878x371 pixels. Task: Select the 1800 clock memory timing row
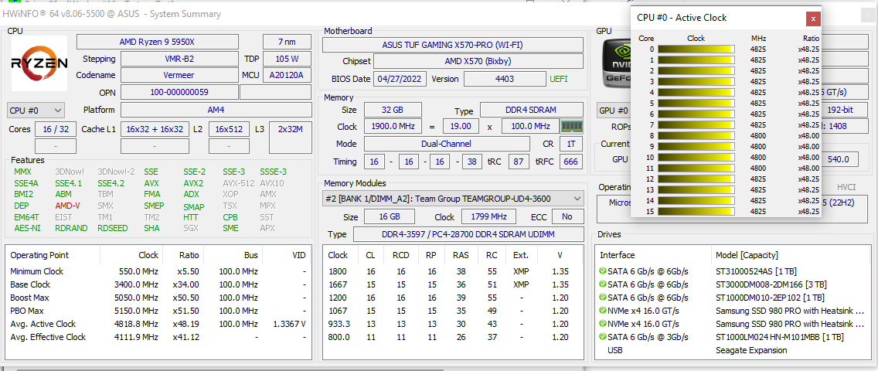point(453,271)
